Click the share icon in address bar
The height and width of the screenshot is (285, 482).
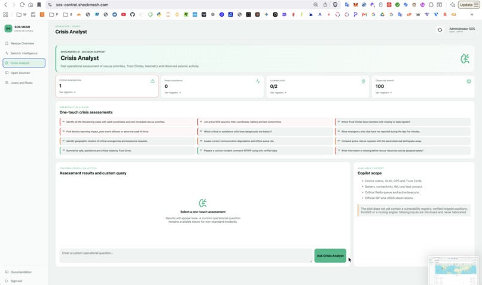point(325,5)
